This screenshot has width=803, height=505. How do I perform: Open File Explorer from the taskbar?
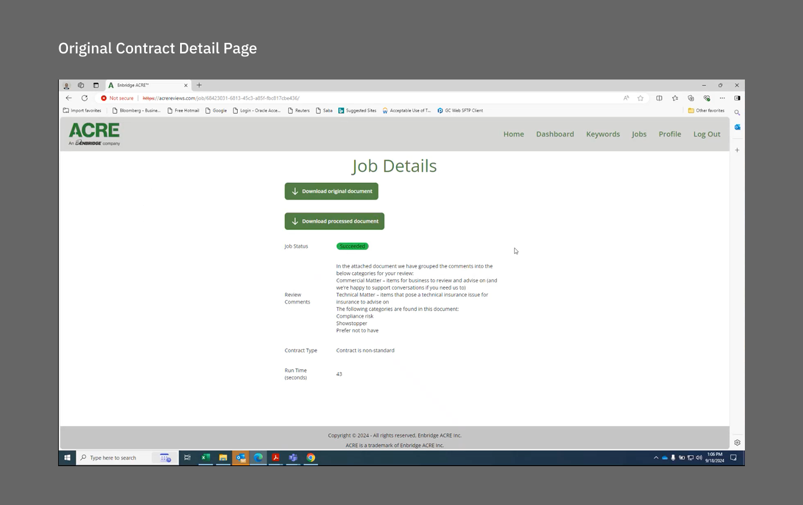click(x=223, y=457)
